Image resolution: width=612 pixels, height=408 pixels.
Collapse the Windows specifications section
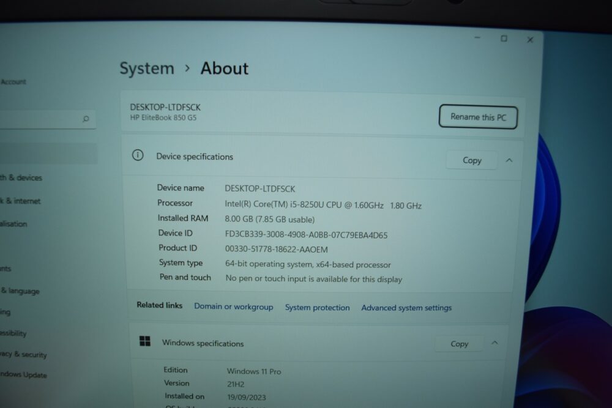click(x=494, y=343)
